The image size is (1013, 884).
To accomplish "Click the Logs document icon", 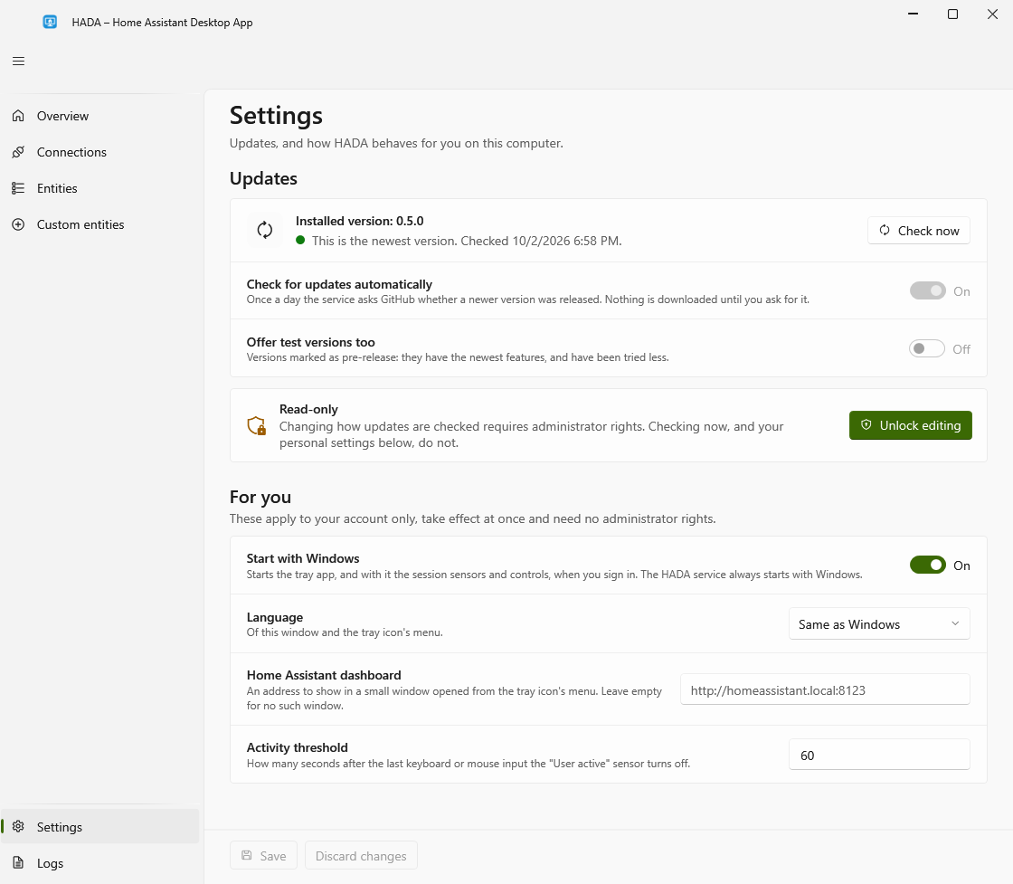I will tap(18, 862).
